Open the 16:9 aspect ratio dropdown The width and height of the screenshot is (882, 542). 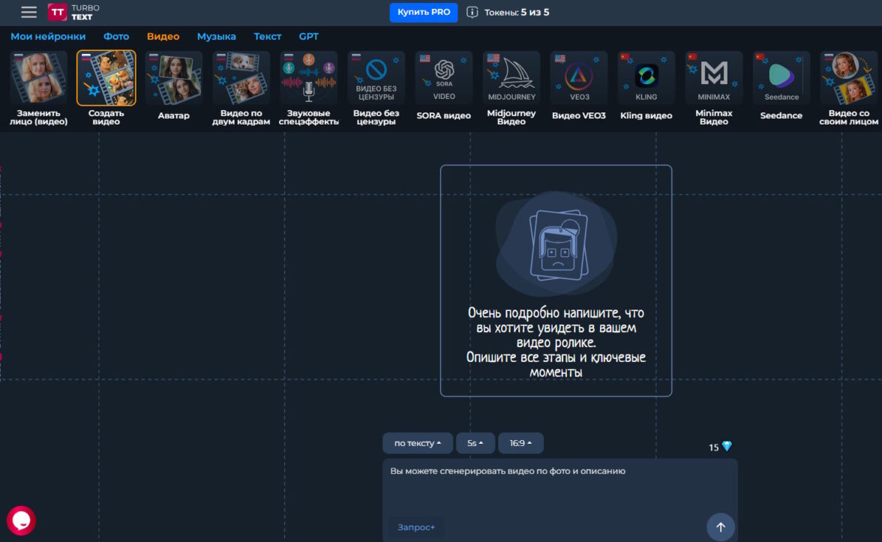tap(520, 443)
